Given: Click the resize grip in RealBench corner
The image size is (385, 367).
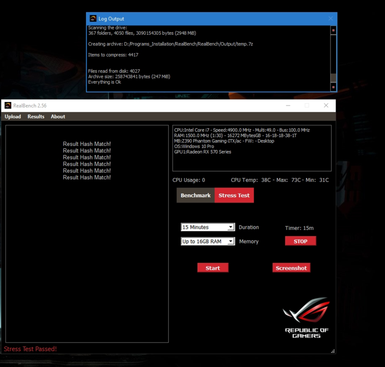Looking at the screenshot, I should click(x=333, y=351).
